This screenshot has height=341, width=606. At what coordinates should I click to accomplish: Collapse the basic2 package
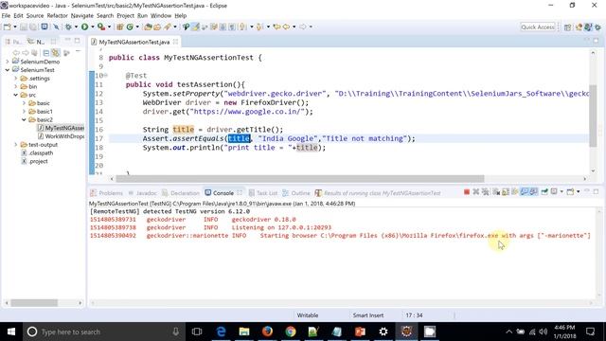click(24, 119)
